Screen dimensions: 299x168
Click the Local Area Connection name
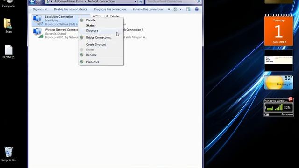point(59,17)
